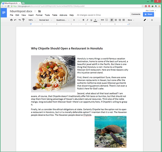The height and width of the screenshot is (152, 162).
Task: Open the Format menu
Action: click(x=39, y=15)
